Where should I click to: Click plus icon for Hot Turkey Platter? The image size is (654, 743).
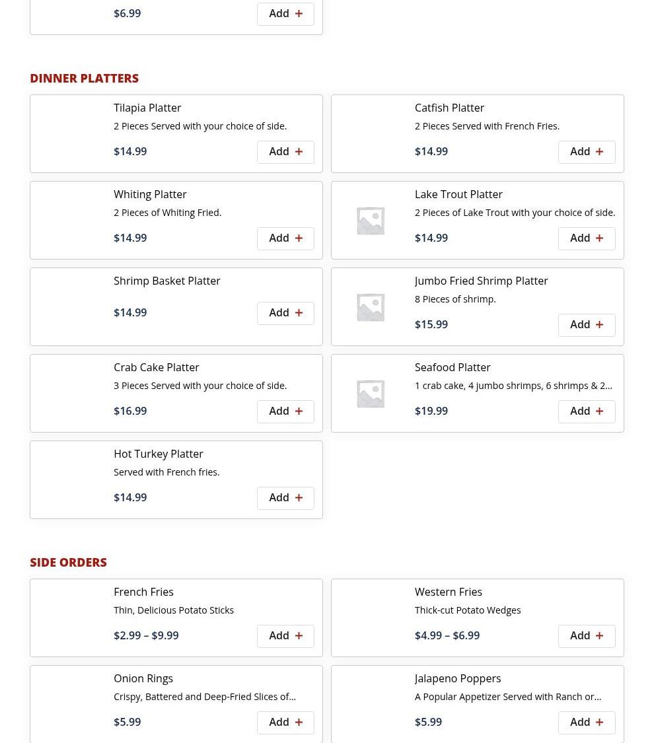point(299,498)
